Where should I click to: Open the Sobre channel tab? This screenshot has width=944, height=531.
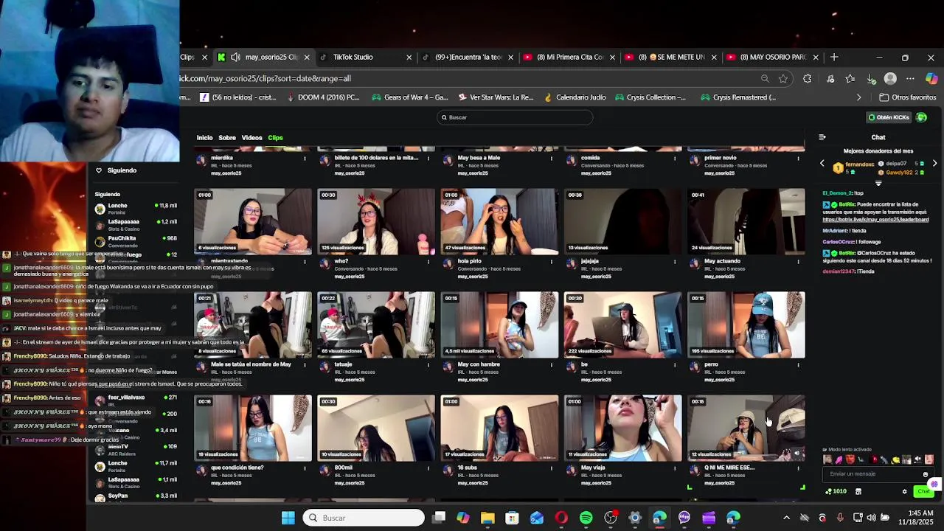pyautogui.click(x=227, y=138)
